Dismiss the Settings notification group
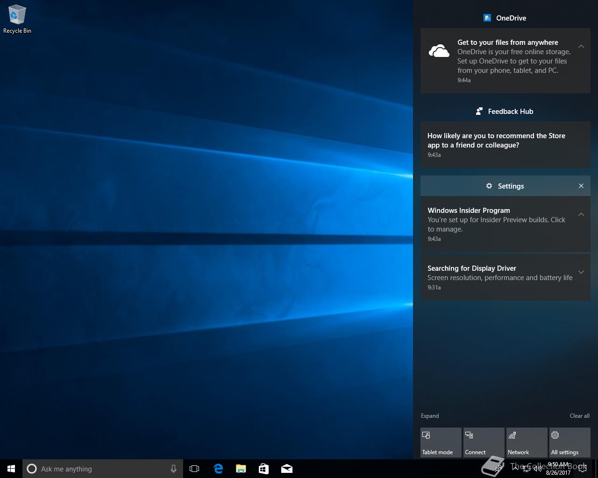 click(581, 186)
